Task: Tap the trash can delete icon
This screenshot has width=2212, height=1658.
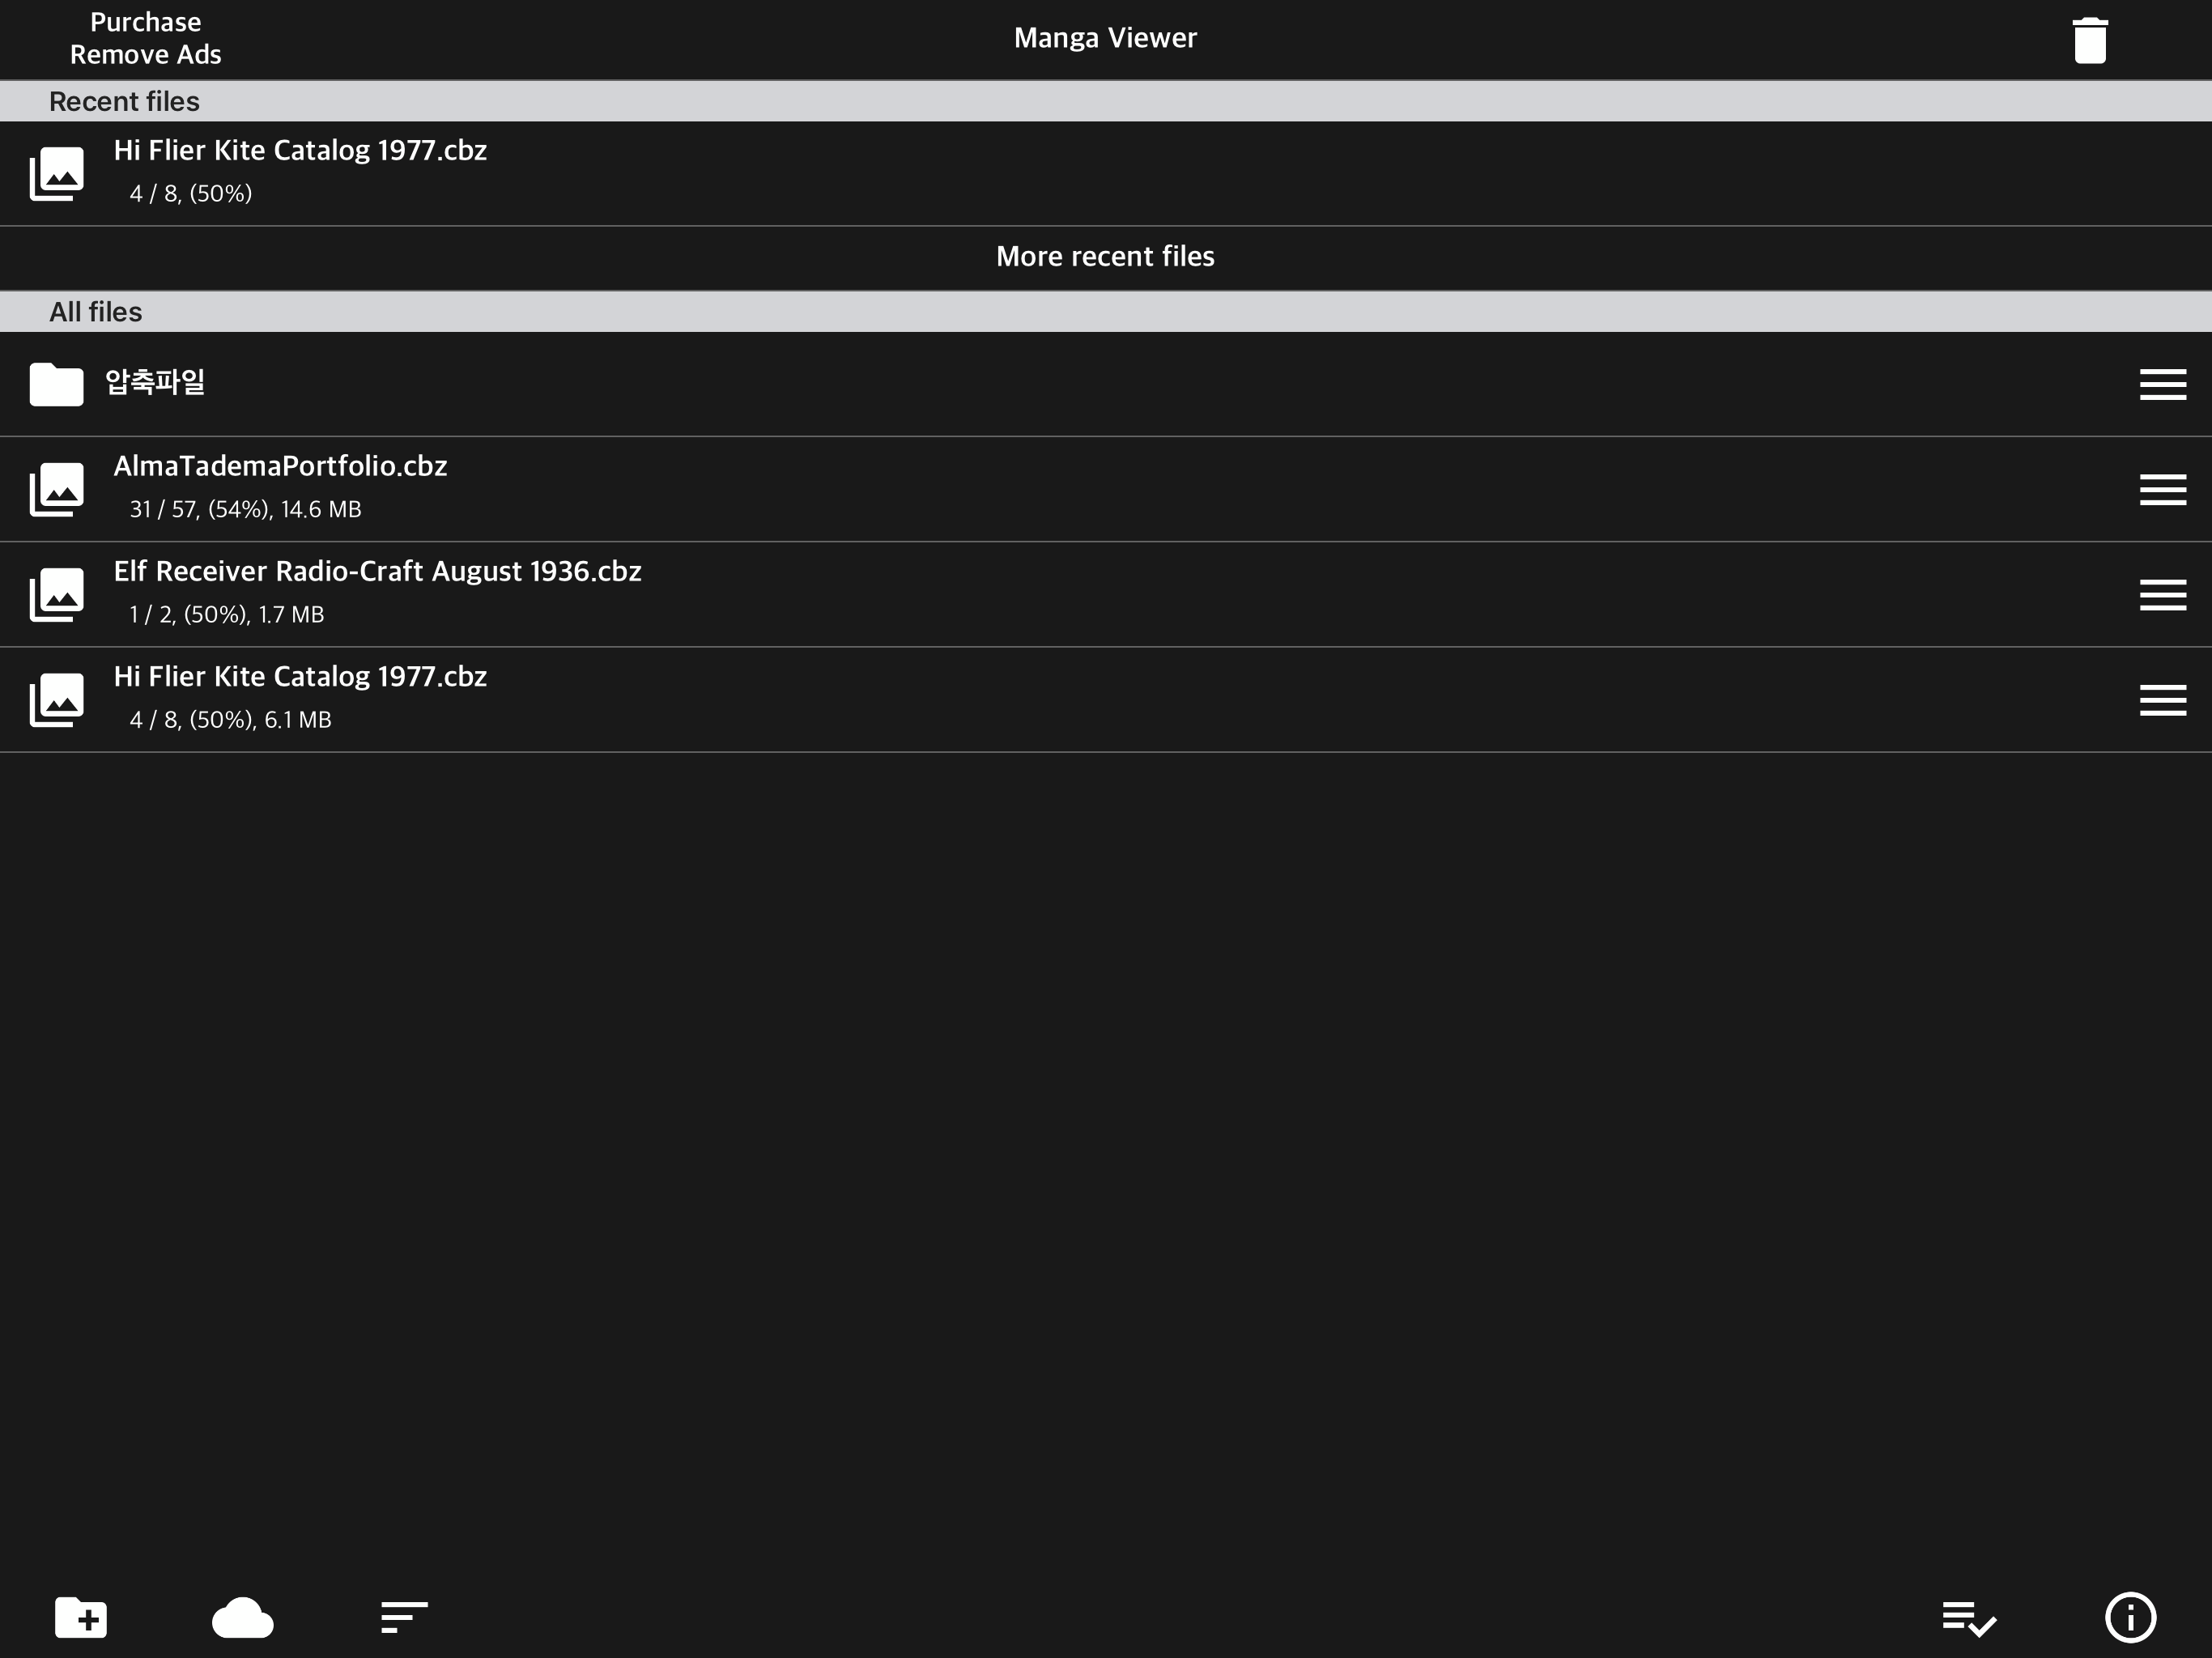Action: (x=2089, y=40)
